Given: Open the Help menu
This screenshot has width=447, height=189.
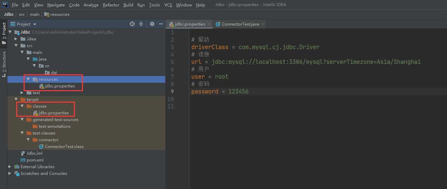Looking at the screenshot, I should coord(200,5).
